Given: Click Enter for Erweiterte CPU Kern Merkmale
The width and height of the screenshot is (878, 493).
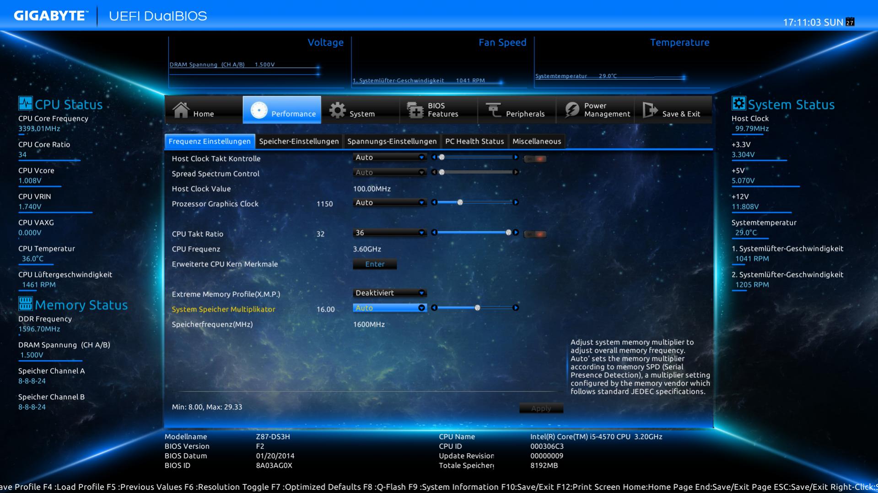Looking at the screenshot, I should pos(375,264).
